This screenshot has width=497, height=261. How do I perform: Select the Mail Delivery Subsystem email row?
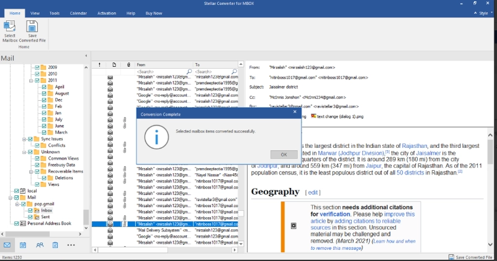(165, 230)
